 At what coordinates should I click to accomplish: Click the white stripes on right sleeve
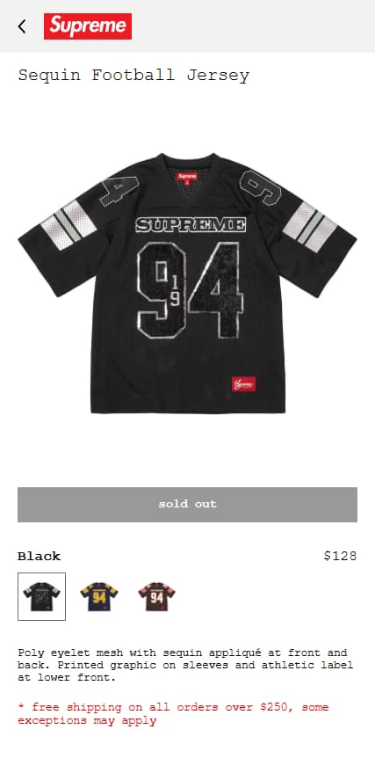(x=309, y=227)
